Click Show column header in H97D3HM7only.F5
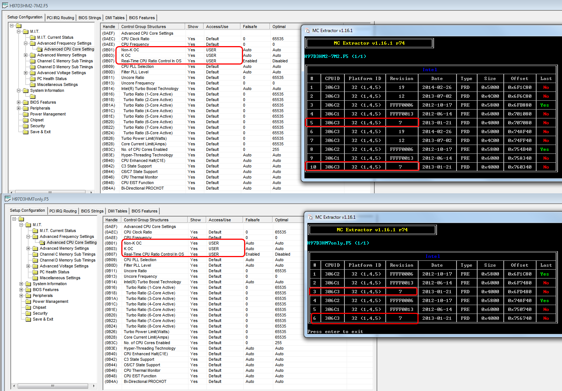 click(x=197, y=220)
